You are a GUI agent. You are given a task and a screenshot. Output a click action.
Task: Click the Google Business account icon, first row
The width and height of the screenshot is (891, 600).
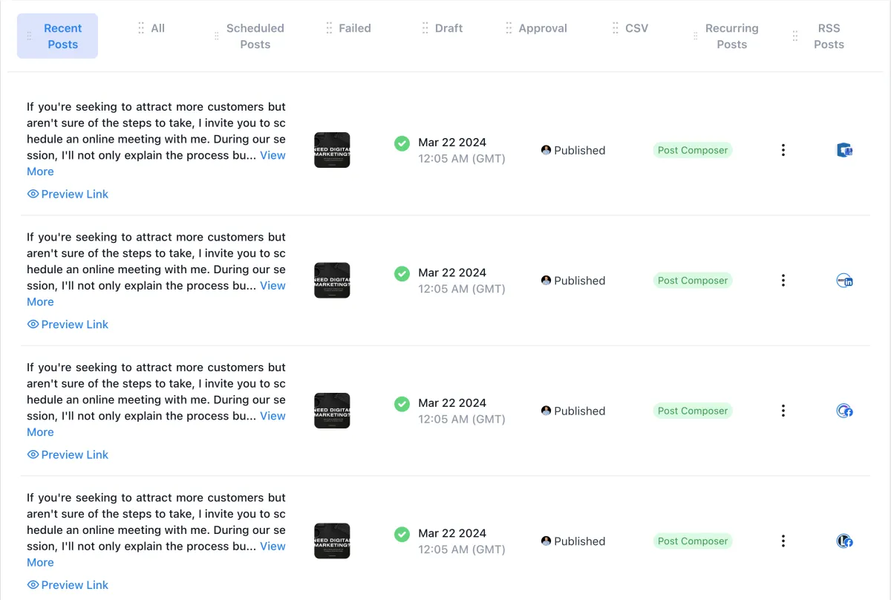(844, 151)
